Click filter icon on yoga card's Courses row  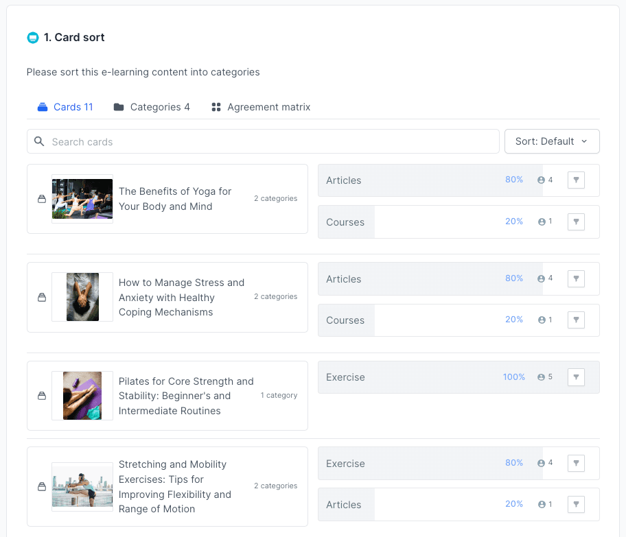point(576,222)
